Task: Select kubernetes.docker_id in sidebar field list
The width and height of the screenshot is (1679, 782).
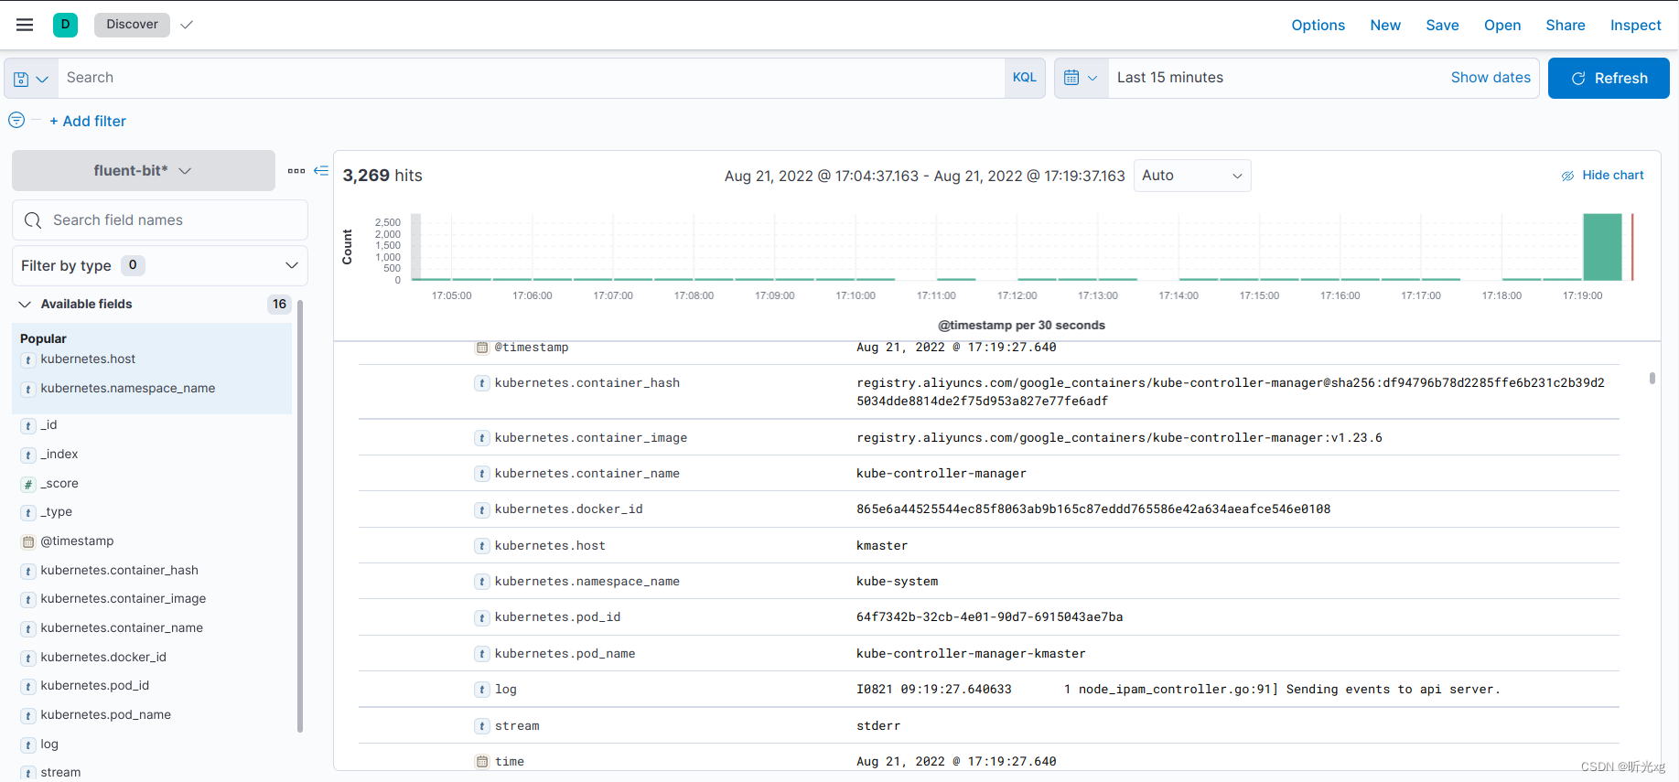Action: (103, 658)
